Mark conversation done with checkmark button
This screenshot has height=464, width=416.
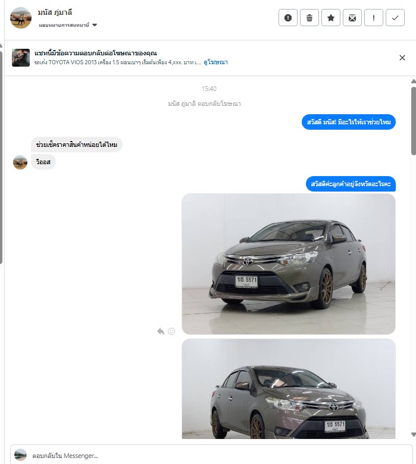395,18
